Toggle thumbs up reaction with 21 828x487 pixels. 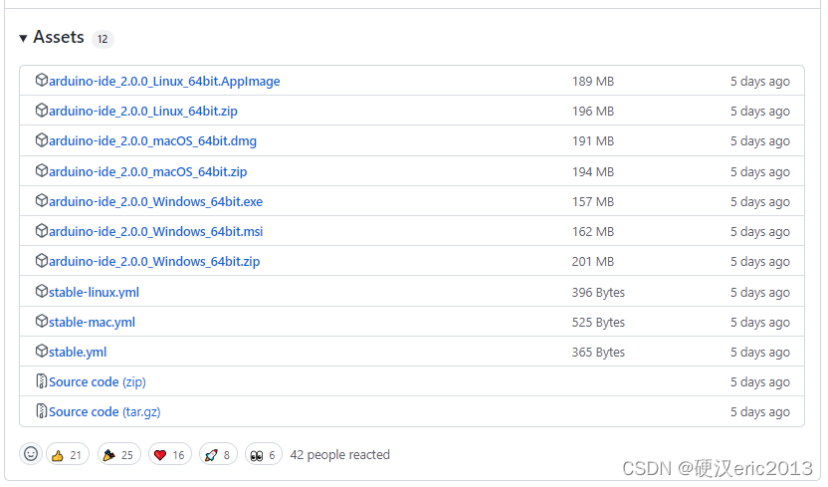pos(68,455)
